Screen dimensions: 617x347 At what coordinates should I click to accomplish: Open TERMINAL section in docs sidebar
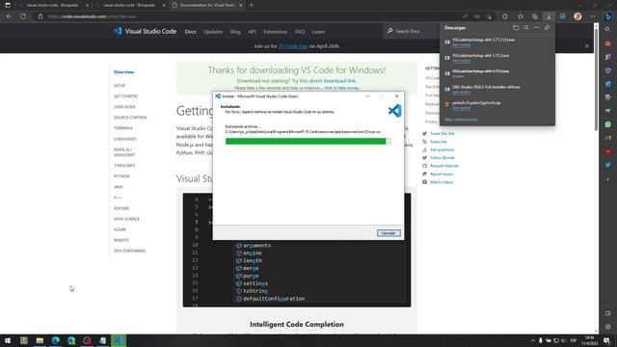click(x=123, y=128)
